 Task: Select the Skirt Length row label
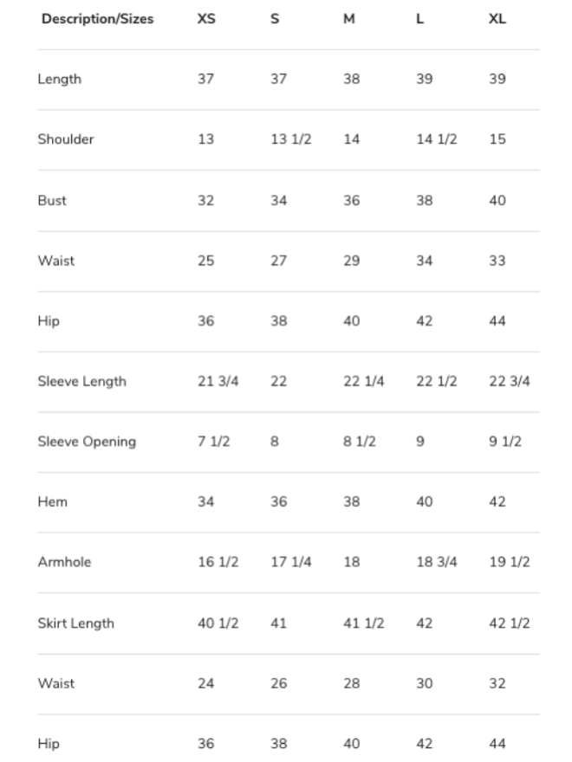pyautogui.click(x=75, y=623)
